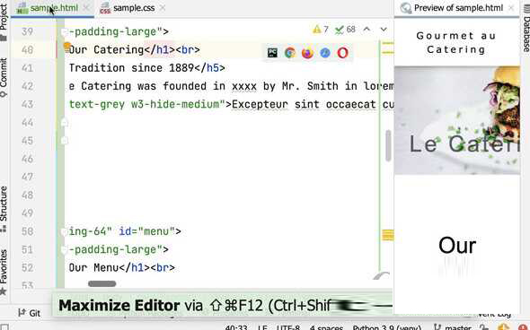530x330 pixels.
Task: Open the Database tool window
Action: (526, 28)
